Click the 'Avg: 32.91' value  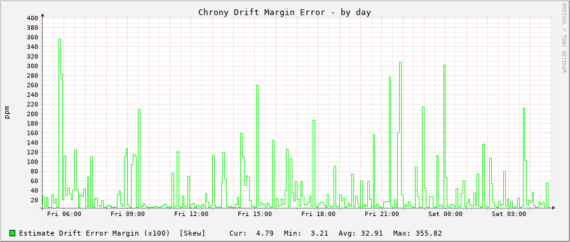coord(360,233)
